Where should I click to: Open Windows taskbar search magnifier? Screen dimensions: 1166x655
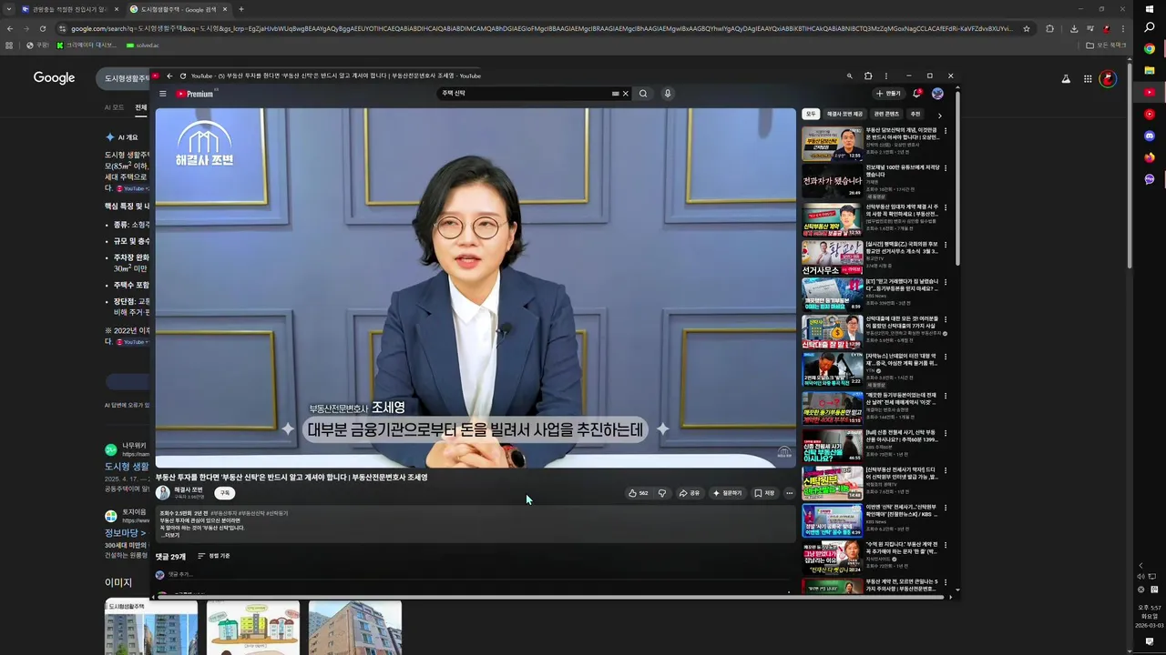coord(1149,29)
